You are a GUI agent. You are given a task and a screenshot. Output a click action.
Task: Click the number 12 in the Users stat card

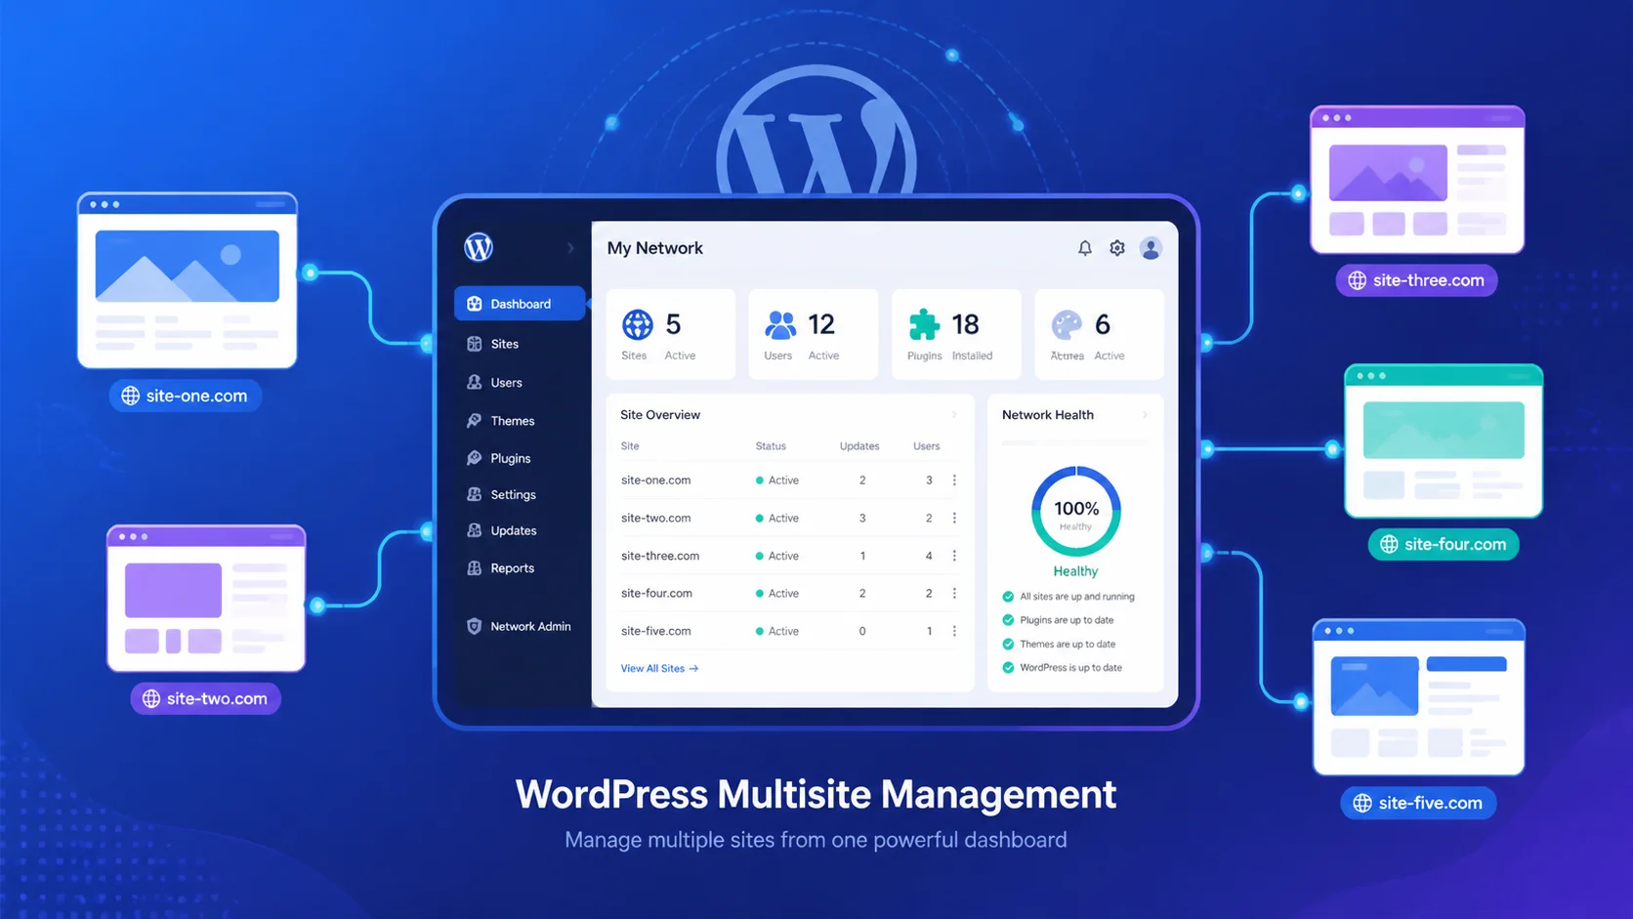821,324
